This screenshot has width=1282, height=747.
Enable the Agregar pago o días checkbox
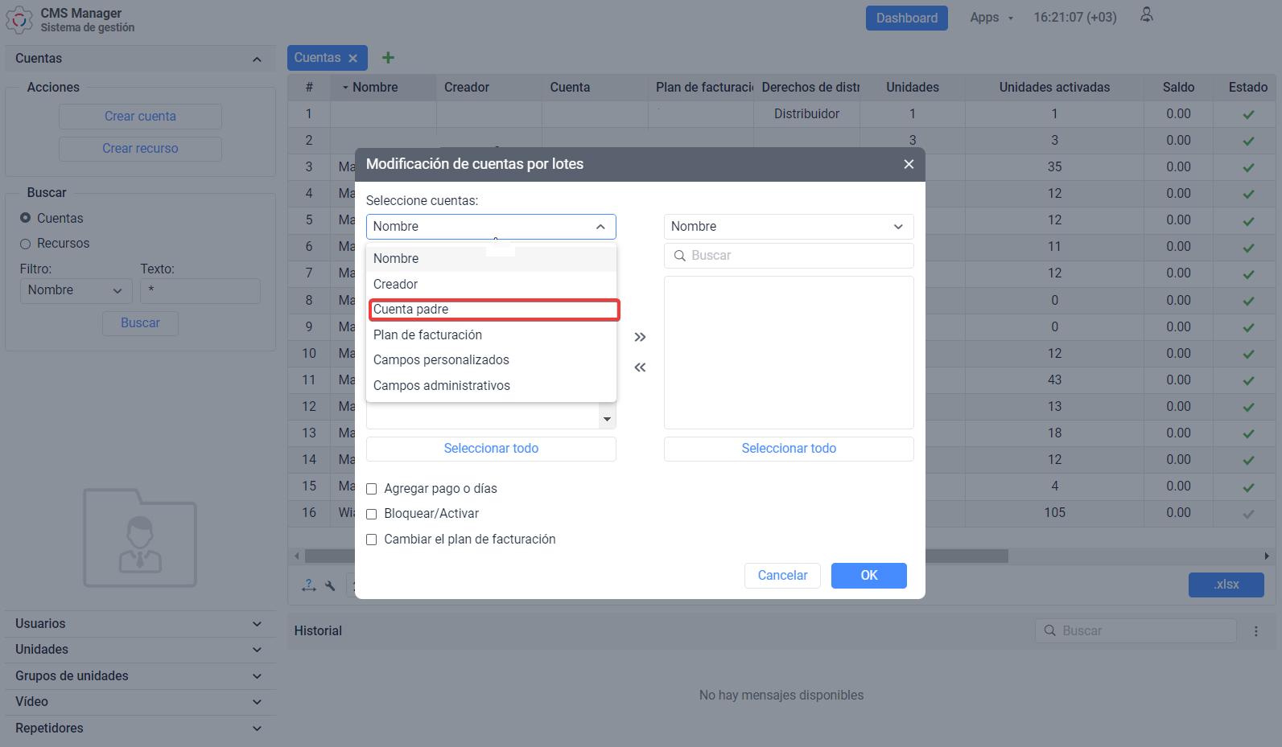[372, 489]
